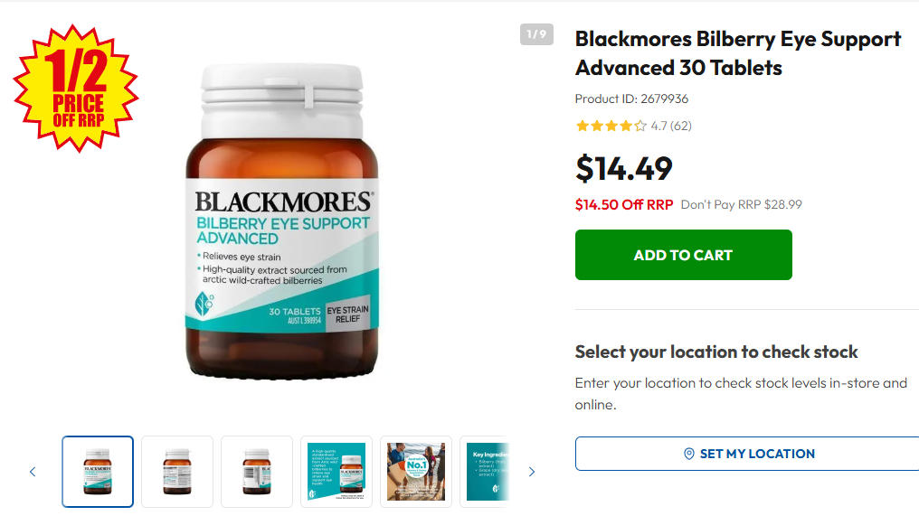Open the Key Ingredients thumbnail
The height and width of the screenshot is (516, 919).
487,472
